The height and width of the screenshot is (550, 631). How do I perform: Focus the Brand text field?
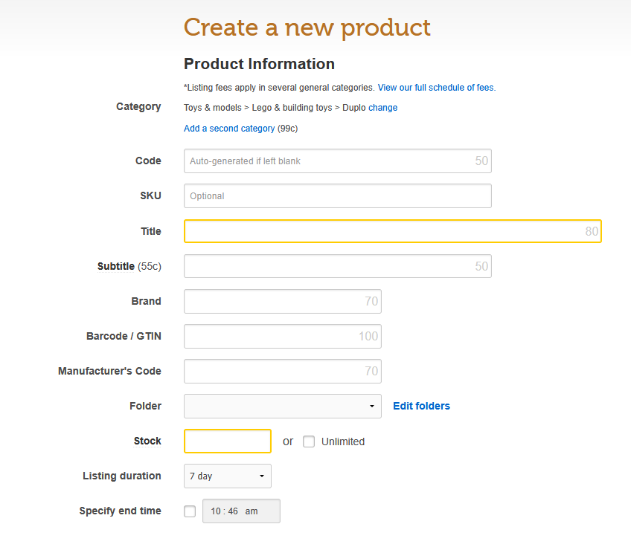[x=282, y=301]
